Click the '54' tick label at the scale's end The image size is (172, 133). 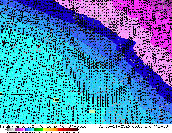(78, 132)
